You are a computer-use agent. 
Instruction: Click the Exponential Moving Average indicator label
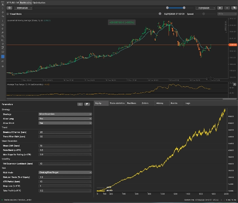click(29, 20)
